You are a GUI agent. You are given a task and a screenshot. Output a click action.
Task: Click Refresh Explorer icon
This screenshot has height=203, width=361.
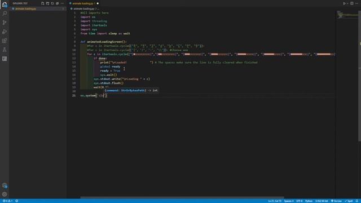pyautogui.click(x=52, y=3)
